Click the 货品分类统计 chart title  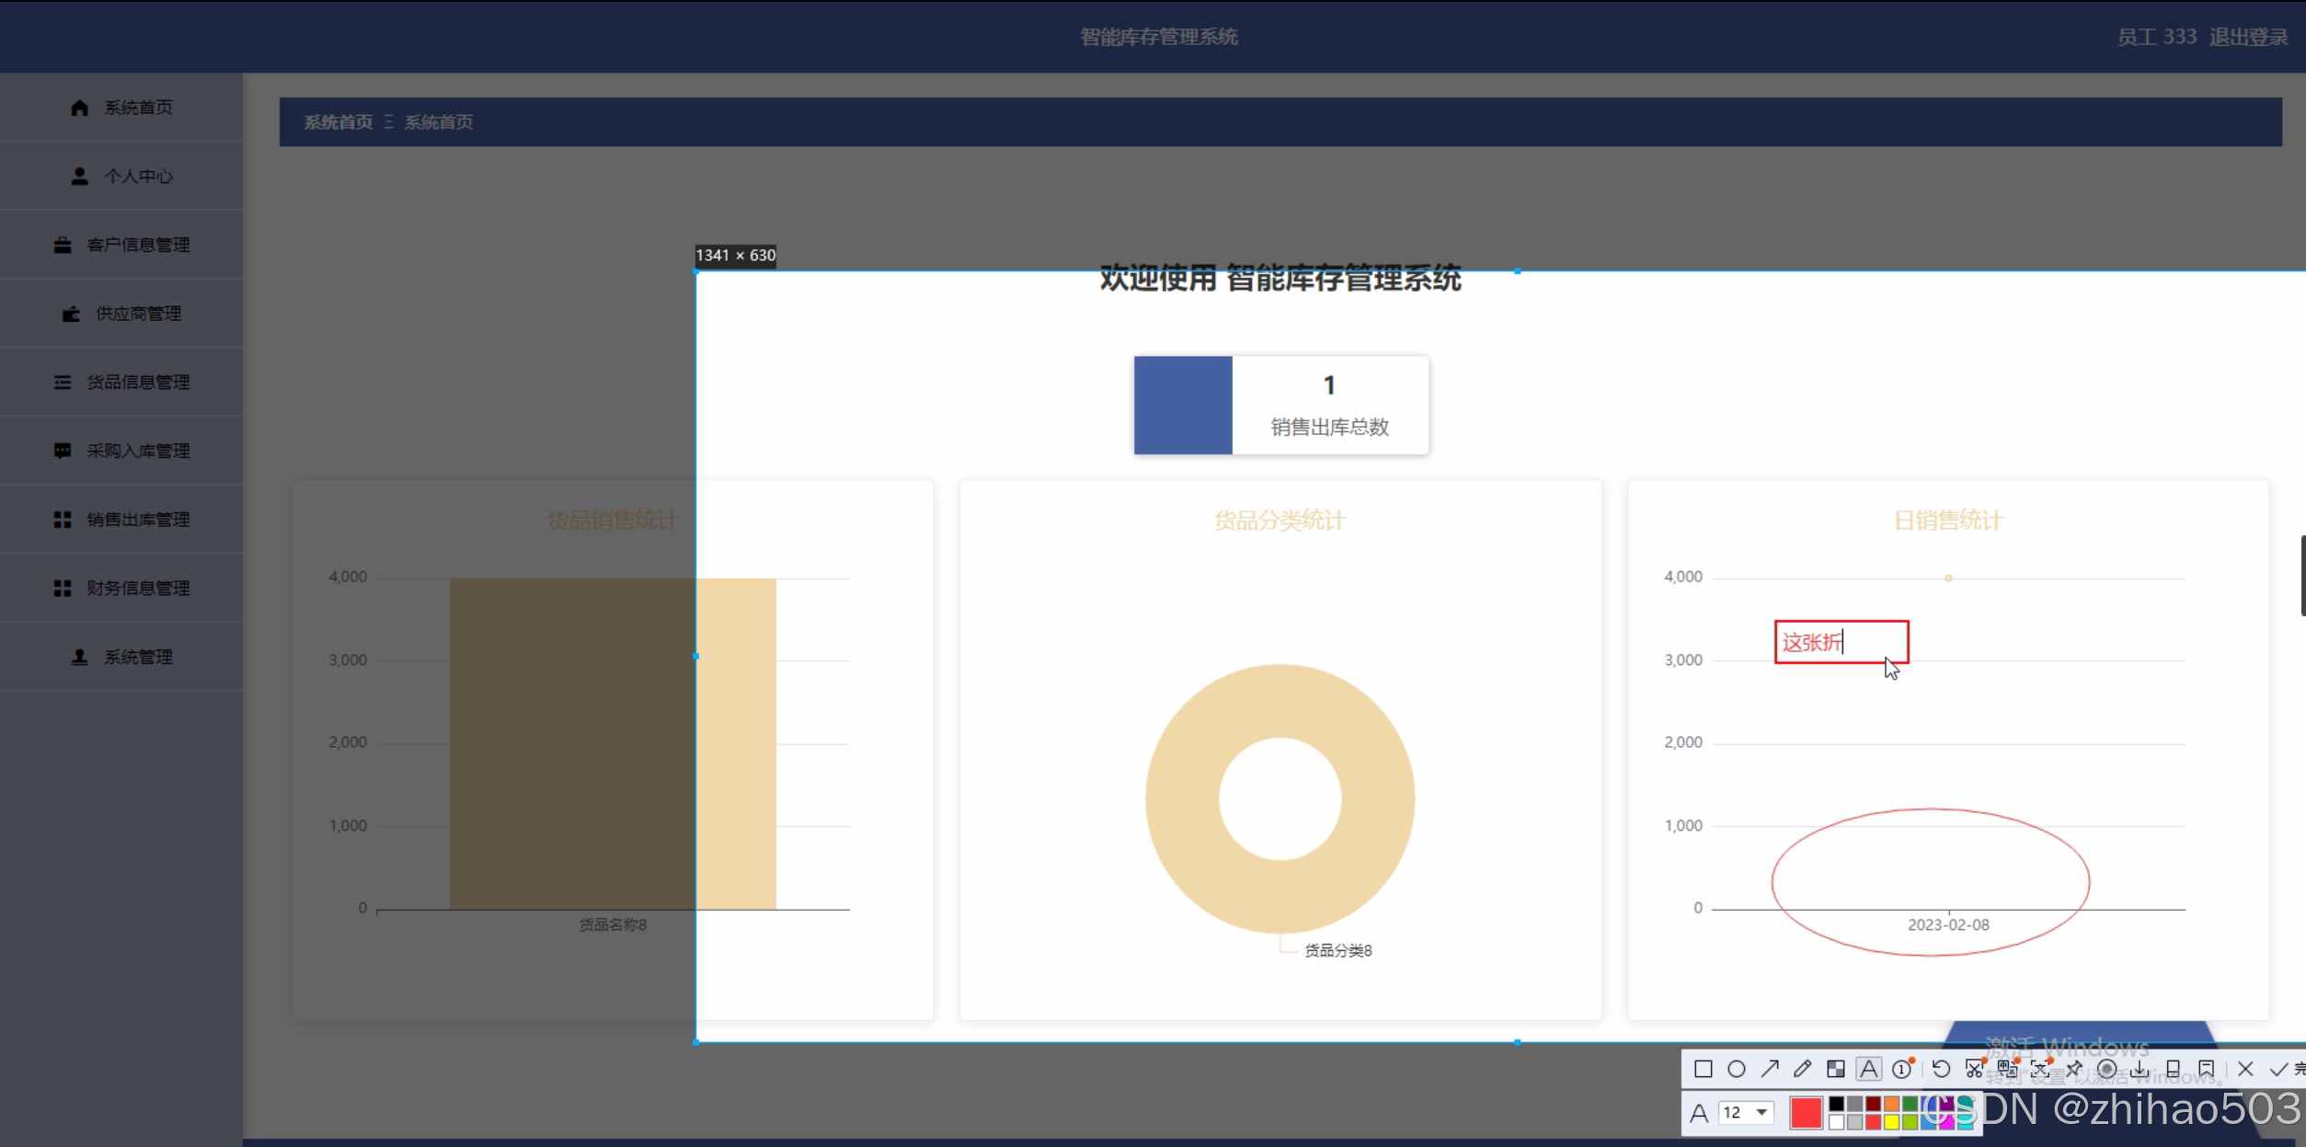pyautogui.click(x=1279, y=521)
